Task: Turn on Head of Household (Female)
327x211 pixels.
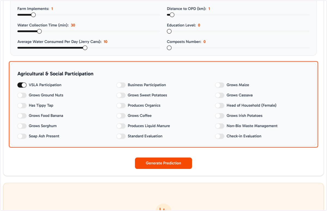Action: (220, 105)
